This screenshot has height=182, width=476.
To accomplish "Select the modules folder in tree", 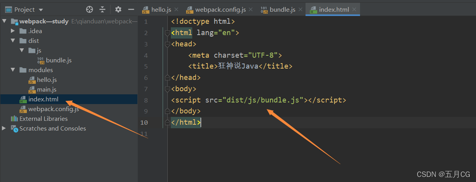I will (40, 70).
